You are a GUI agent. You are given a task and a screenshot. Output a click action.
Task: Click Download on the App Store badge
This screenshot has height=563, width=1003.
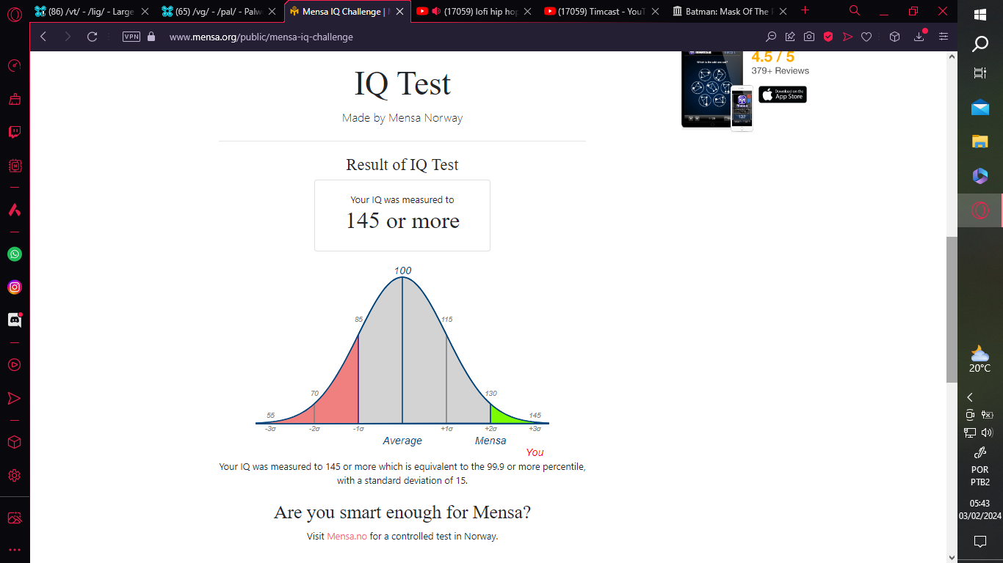tap(783, 95)
